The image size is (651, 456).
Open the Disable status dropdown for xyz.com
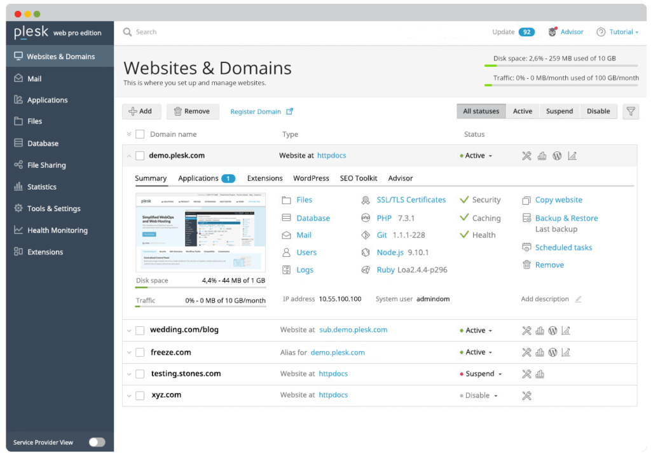pyautogui.click(x=479, y=396)
